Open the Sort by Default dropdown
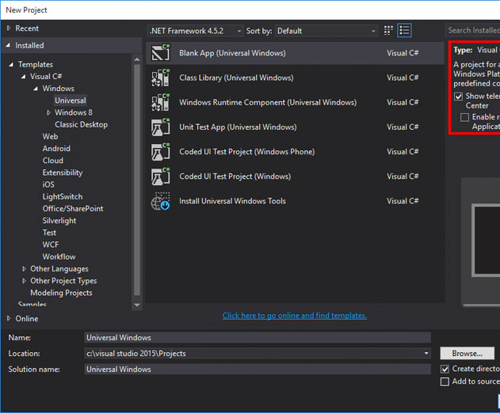Image resolution: width=500 pixels, height=413 pixels. click(326, 31)
